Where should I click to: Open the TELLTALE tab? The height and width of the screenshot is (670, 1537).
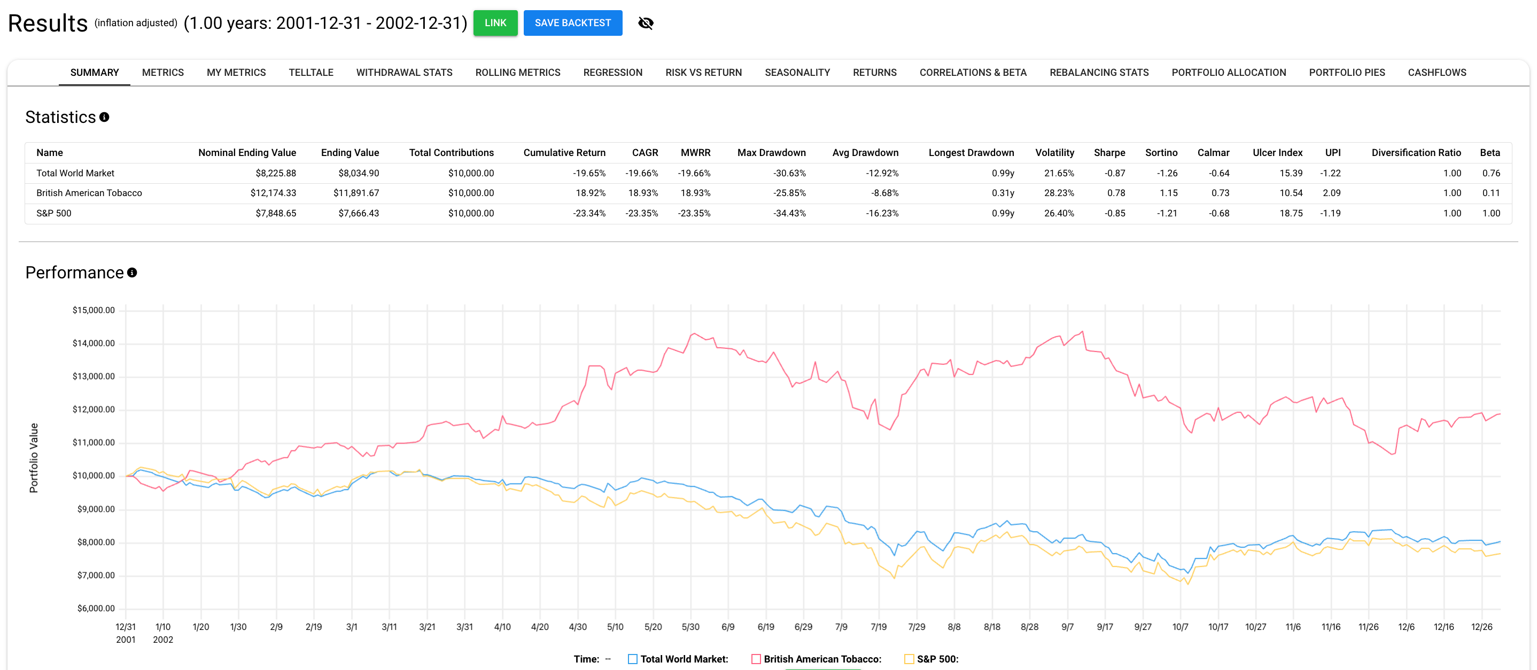pyautogui.click(x=311, y=72)
